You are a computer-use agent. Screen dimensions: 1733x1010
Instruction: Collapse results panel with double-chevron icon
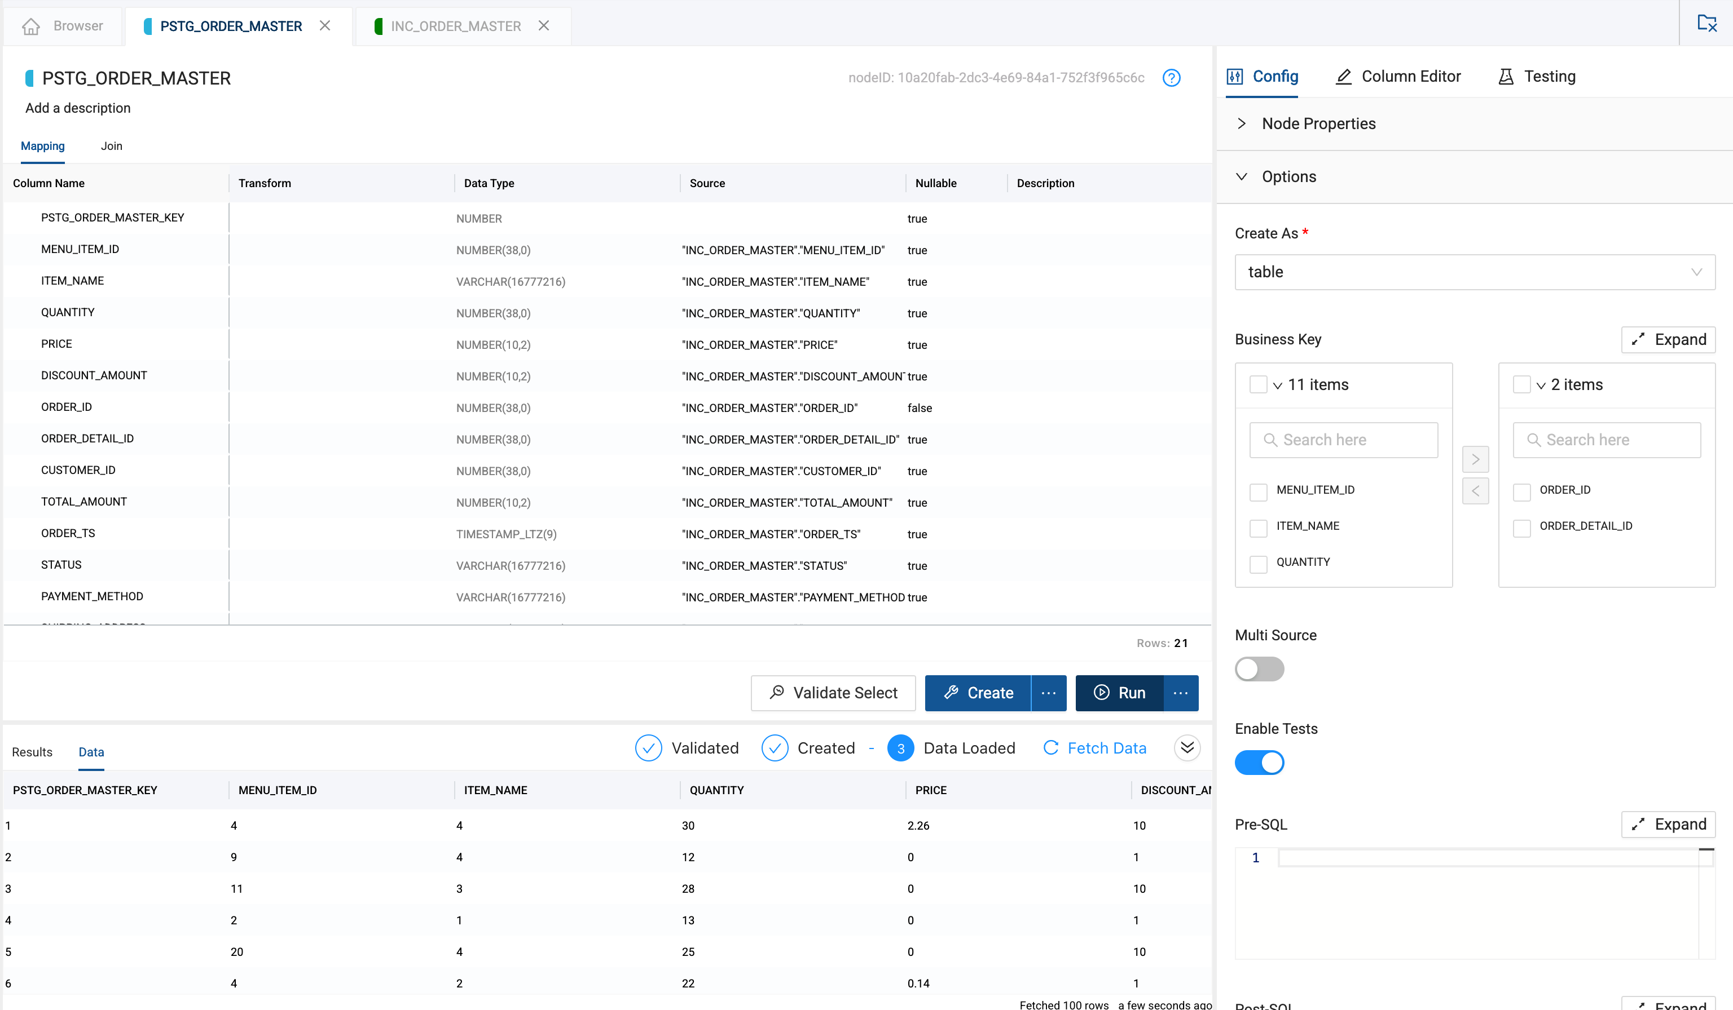click(1187, 747)
